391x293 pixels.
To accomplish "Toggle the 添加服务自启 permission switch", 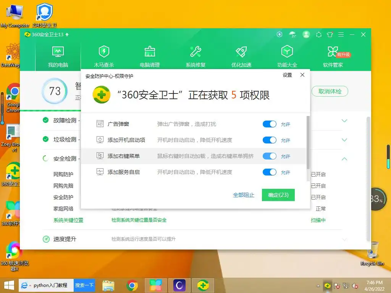I will (270, 172).
